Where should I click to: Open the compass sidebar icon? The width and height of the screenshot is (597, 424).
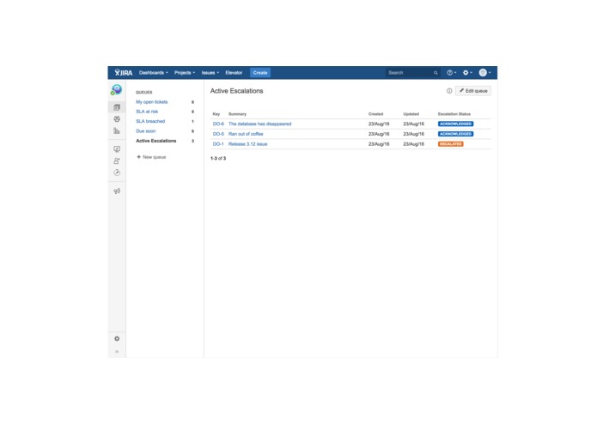pos(117,173)
